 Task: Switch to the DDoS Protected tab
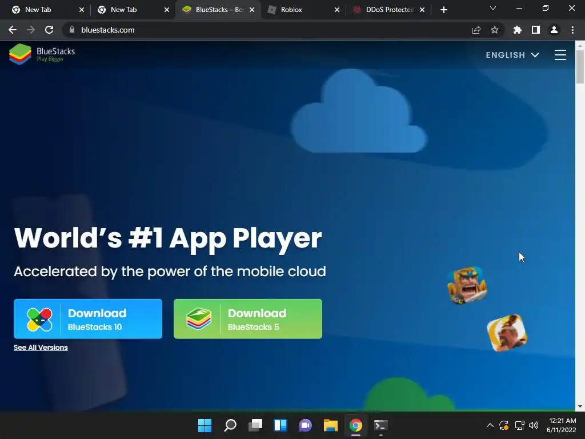[x=390, y=10]
